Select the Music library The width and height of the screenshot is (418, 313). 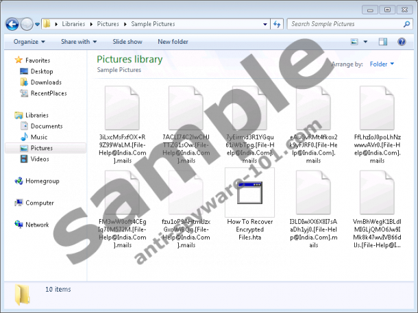pos(39,137)
